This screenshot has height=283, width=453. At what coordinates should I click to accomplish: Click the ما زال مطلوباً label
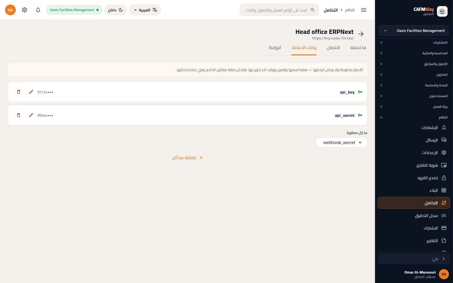pyautogui.click(x=357, y=133)
